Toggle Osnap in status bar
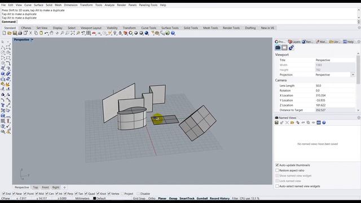This screenshot has height=203, width=361. click(173, 198)
